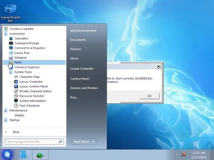This screenshot has height=160, width=214.
Task: Click the green bug taskbar icon
Action: coord(40,155)
